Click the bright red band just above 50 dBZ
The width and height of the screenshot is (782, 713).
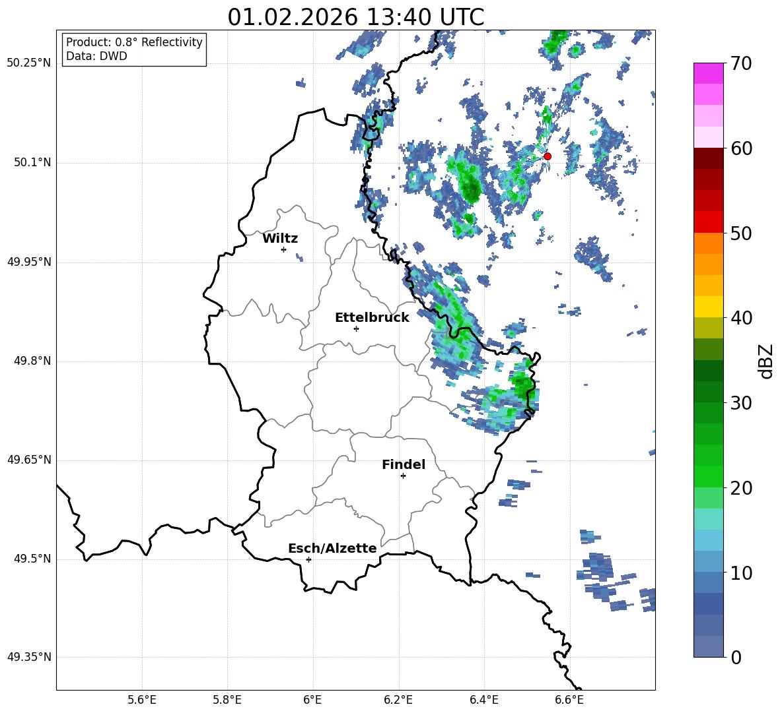708,222
